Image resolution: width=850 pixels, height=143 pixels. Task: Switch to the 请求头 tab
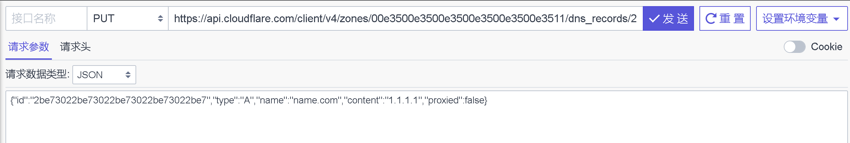(x=75, y=47)
